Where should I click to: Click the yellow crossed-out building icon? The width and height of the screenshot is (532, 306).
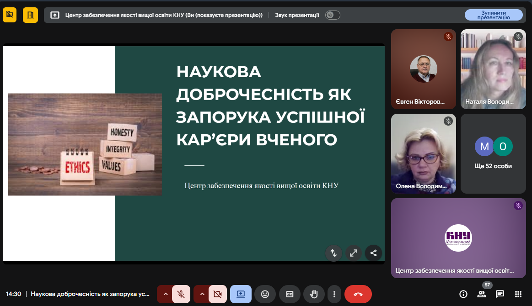coord(10,15)
